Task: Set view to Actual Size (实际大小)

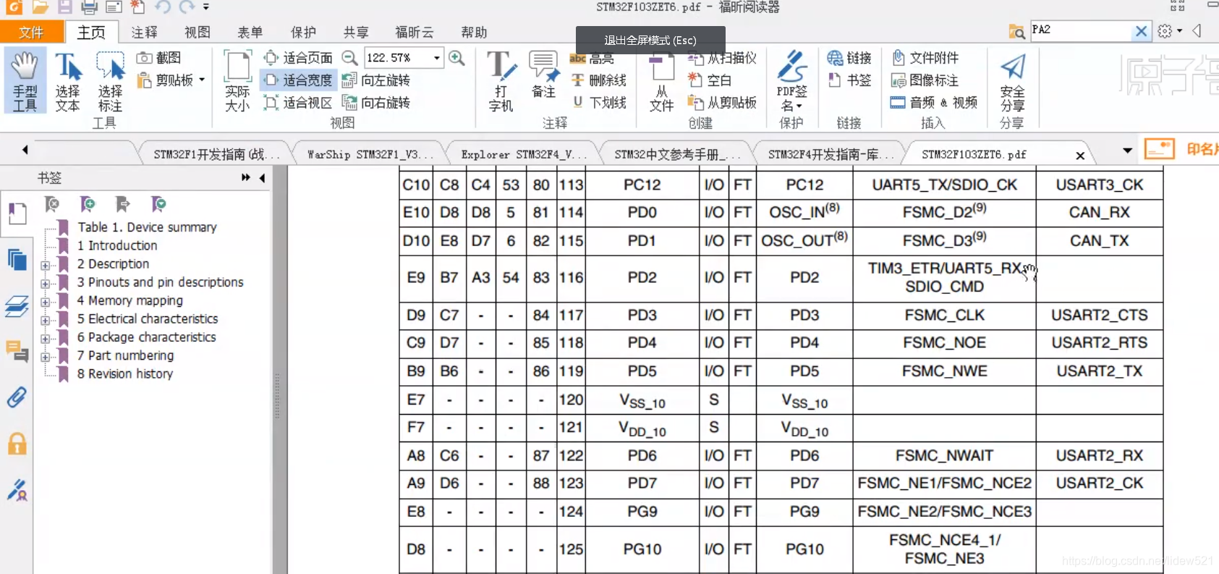Action: coord(237,81)
